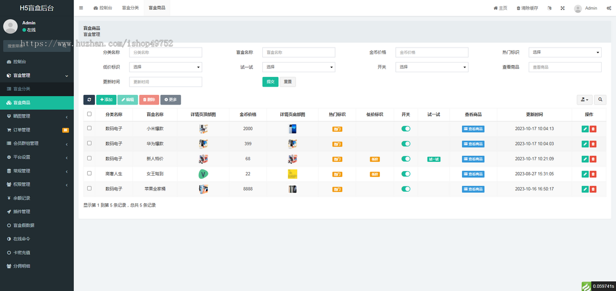Open 余额记录 in sidebar
Screen dimensions: 616x291
[37, 198]
